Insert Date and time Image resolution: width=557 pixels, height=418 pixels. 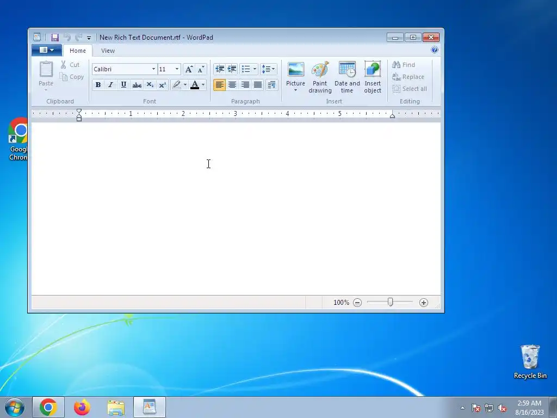(x=347, y=77)
